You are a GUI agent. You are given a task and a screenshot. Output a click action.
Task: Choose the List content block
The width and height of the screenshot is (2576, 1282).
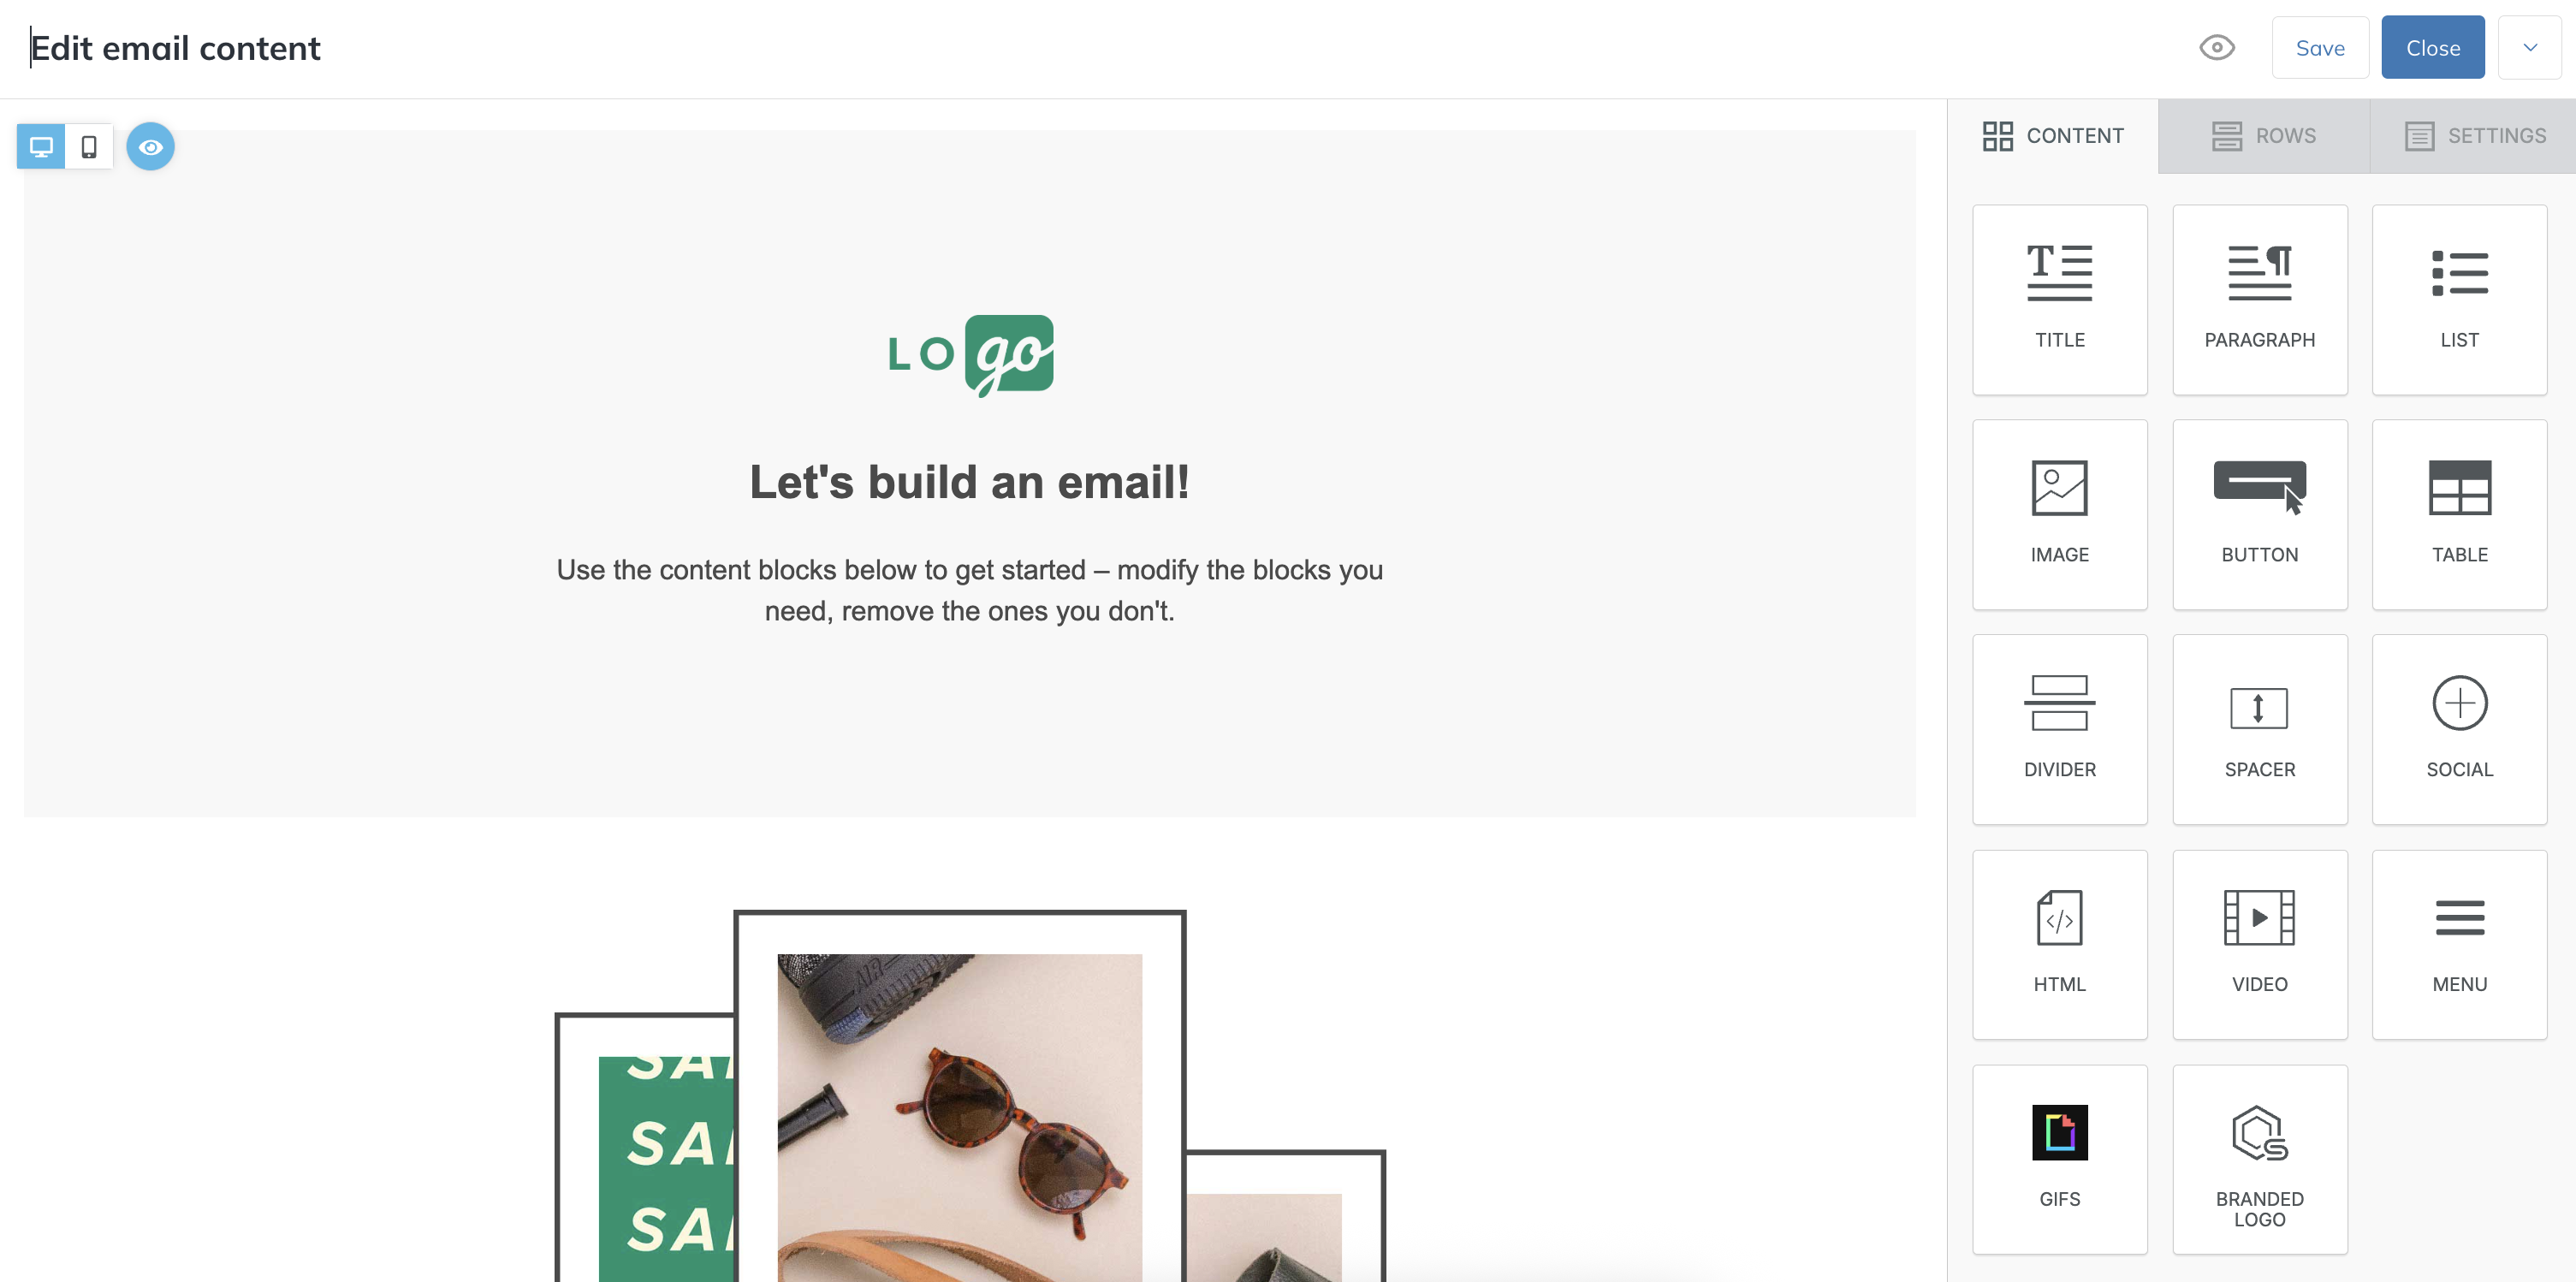coord(2459,300)
